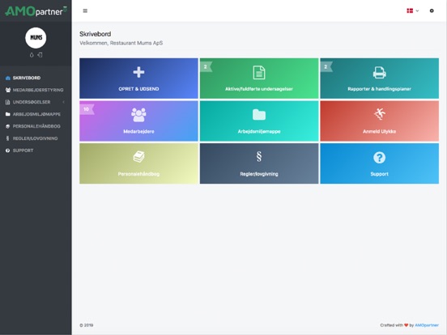The height and width of the screenshot is (335, 447).
Task: Click the question icon beside sidebar Support
Action: click(x=8, y=151)
